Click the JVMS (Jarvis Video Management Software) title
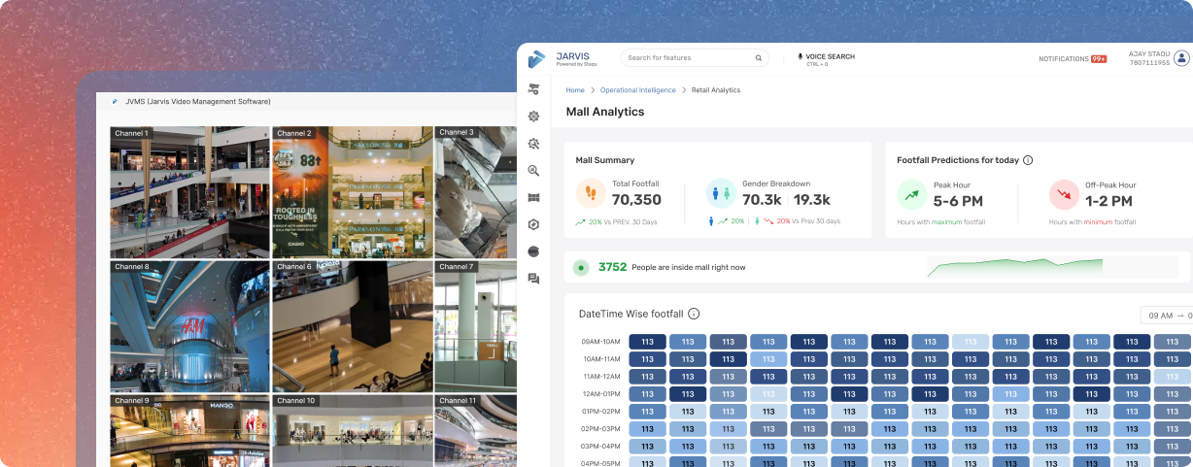This screenshot has height=467, width=1193. (197, 101)
